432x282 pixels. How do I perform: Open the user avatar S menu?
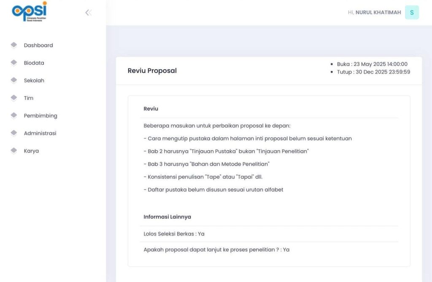click(412, 13)
